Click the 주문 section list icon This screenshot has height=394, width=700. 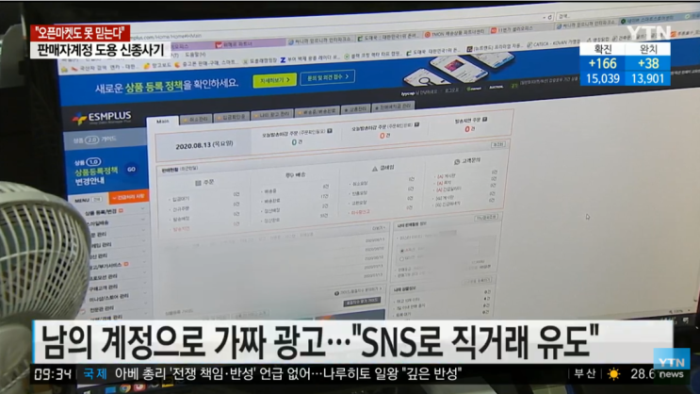click(x=198, y=183)
